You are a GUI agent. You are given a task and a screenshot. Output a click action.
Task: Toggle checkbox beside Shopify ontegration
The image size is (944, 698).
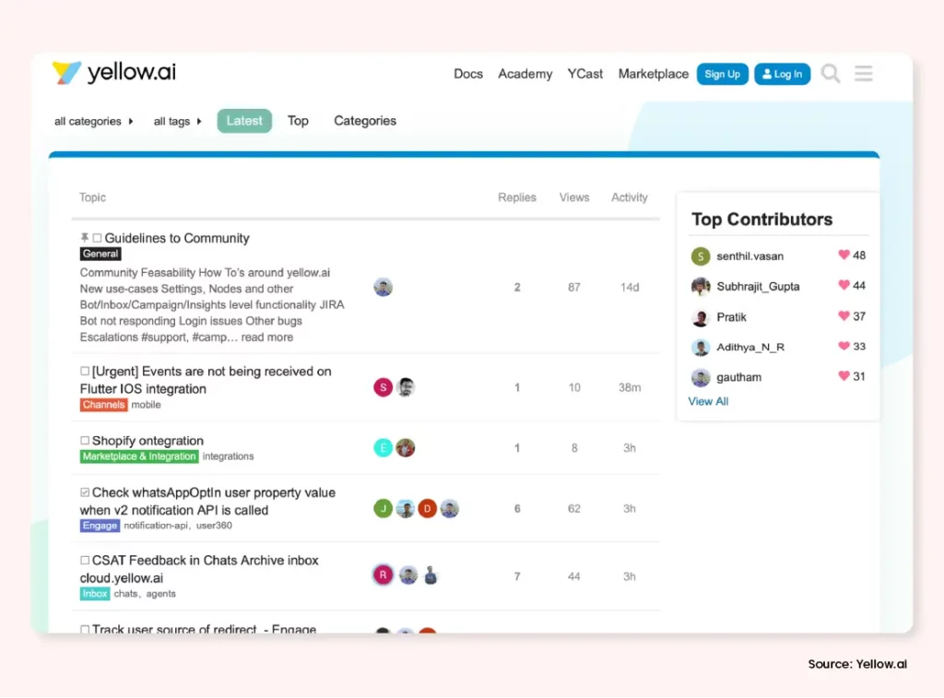[x=85, y=441]
